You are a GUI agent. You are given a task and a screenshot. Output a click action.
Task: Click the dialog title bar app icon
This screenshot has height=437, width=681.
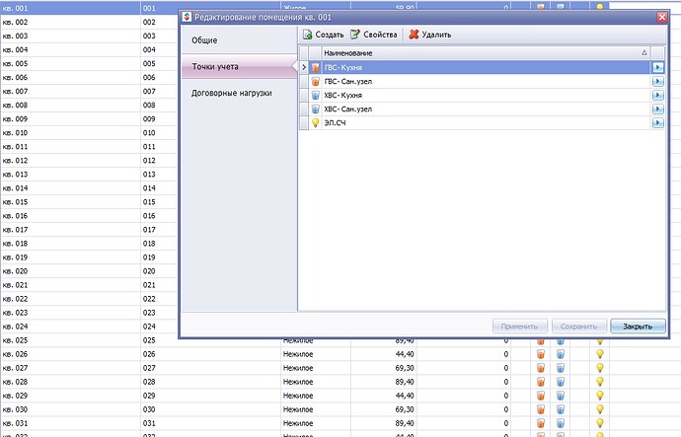187,17
